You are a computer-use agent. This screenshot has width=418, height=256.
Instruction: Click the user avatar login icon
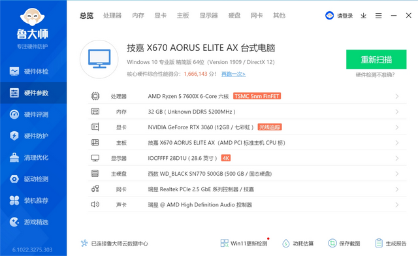pyautogui.click(x=329, y=16)
